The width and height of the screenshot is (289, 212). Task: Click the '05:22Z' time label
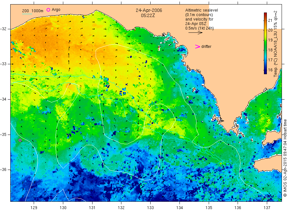click(148, 15)
